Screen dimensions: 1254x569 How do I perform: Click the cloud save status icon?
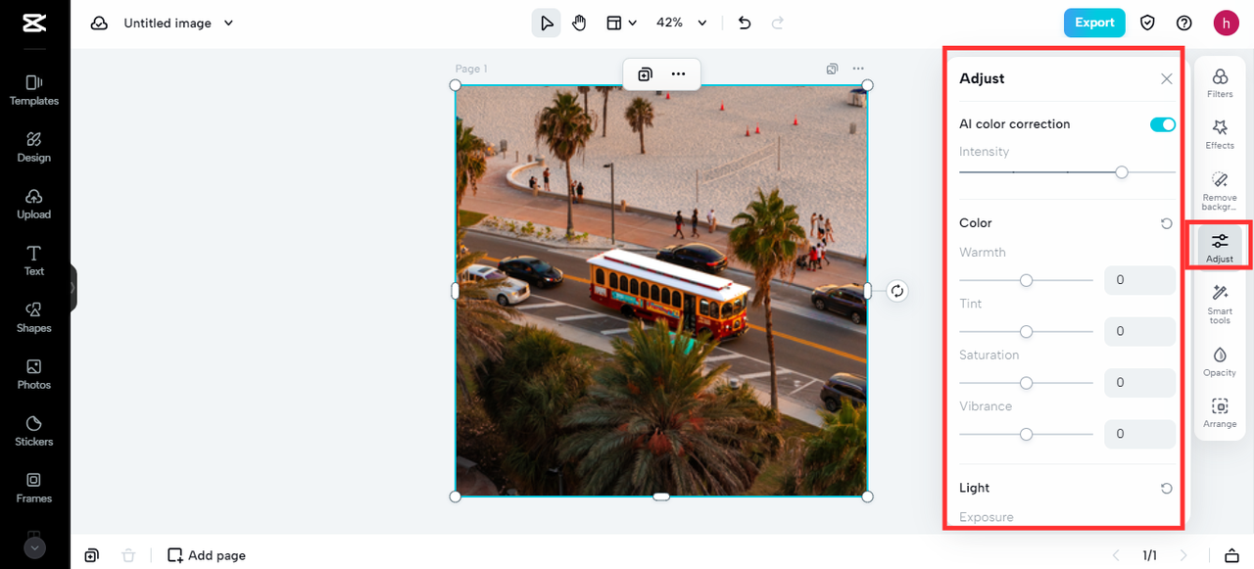coord(99,23)
